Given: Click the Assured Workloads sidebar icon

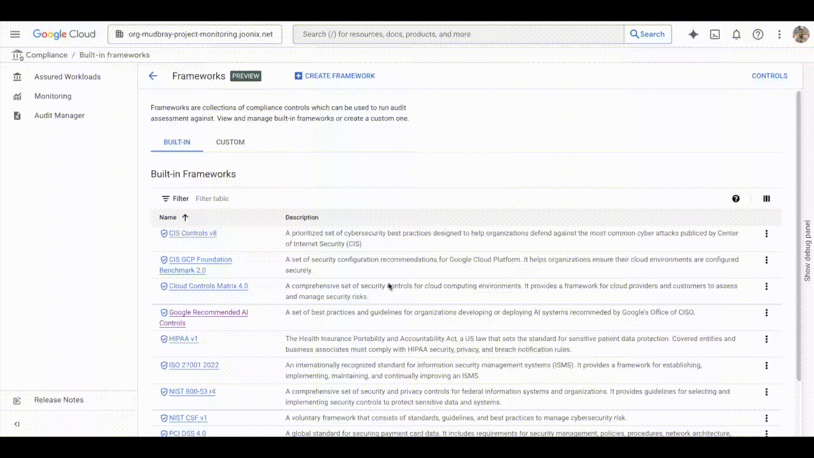Looking at the screenshot, I should click(x=17, y=77).
